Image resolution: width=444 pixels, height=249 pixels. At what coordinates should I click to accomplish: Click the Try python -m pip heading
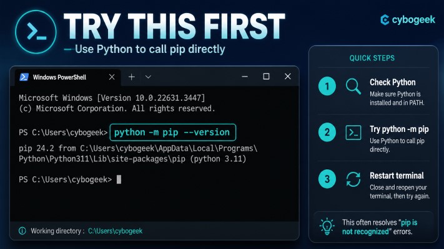(x=399, y=129)
